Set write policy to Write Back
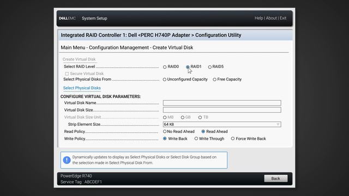This screenshot has width=349, height=196. tap(165, 139)
